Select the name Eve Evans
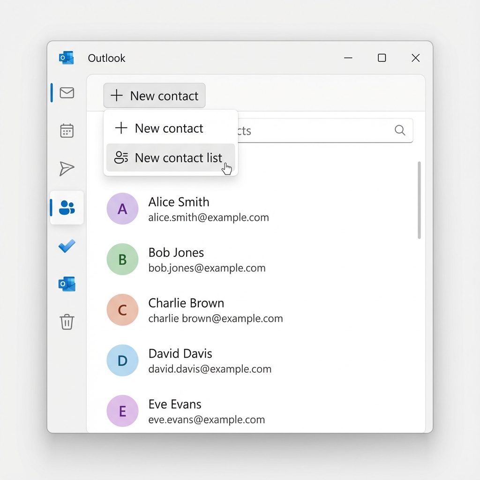 [175, 405]
